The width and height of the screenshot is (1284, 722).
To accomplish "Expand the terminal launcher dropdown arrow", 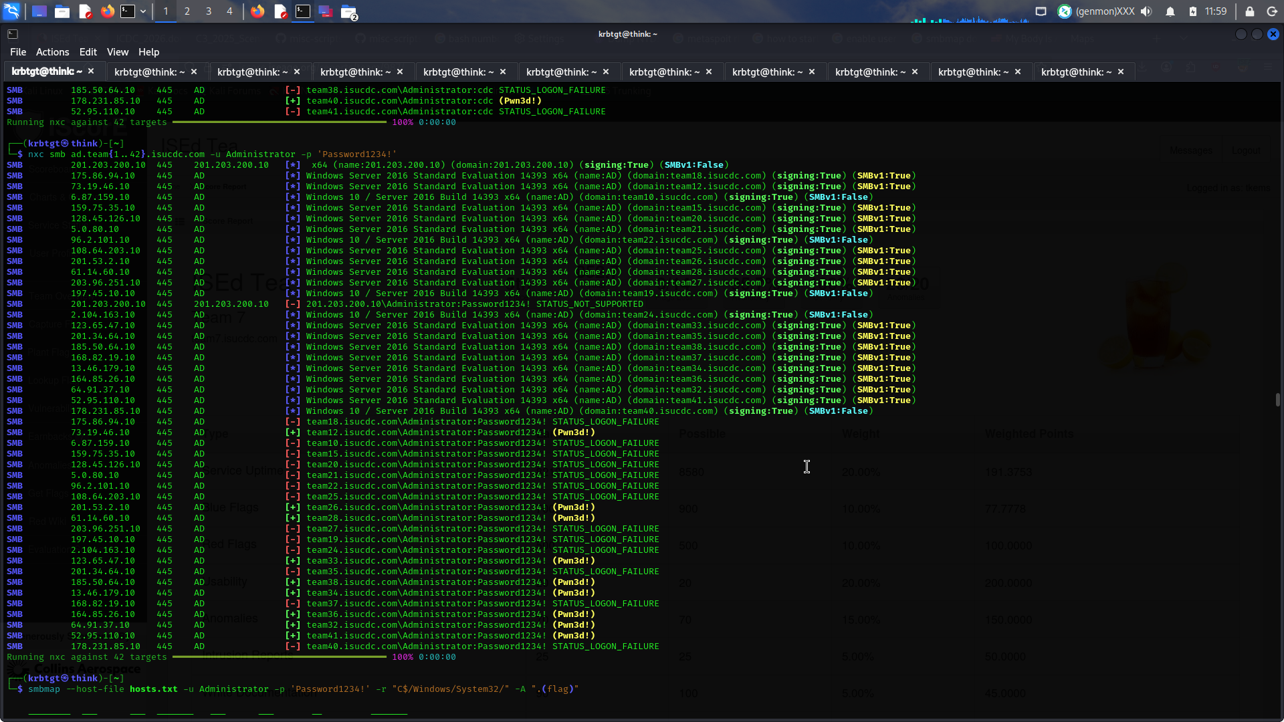I will click(x=143, y=11).
